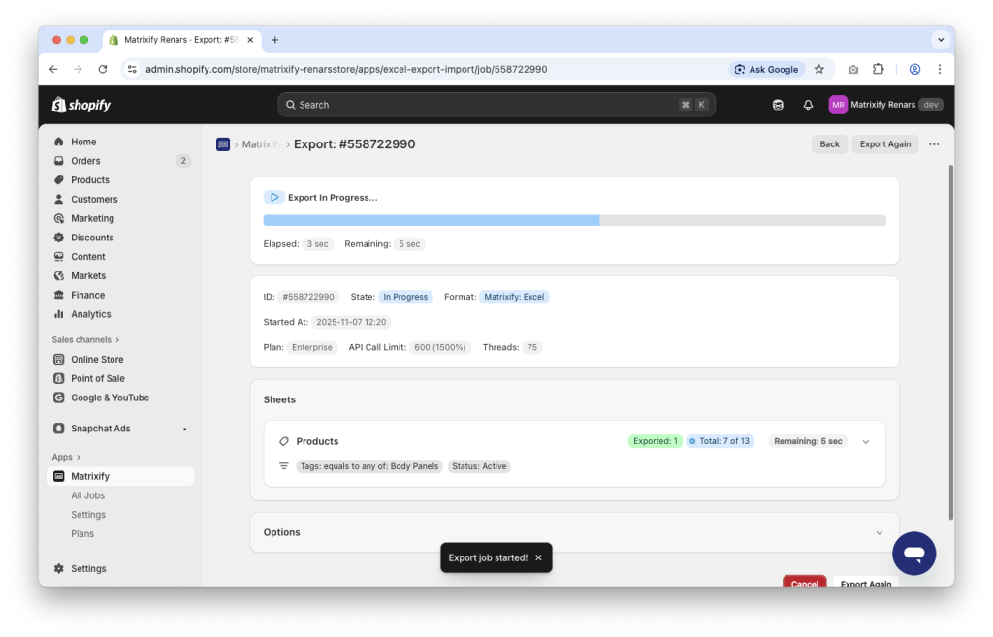This screenshot has height=637, width=993.
Task: Open Analytics from the sidebar
Action: coord(60,313)
